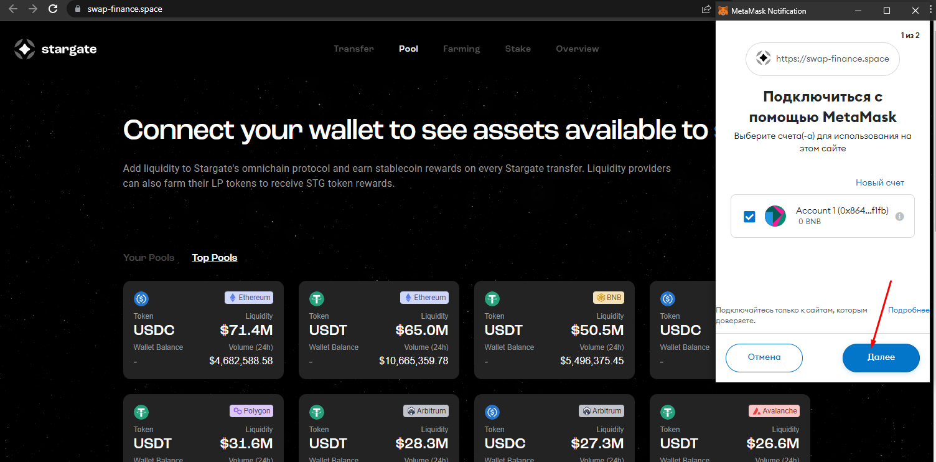Click the $27.3M liquidity value

597,444
